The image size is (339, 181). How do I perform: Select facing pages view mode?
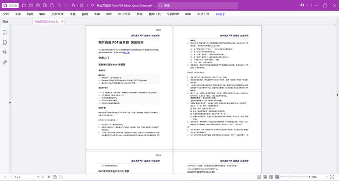pyautogui.click(x=271, y=177)
